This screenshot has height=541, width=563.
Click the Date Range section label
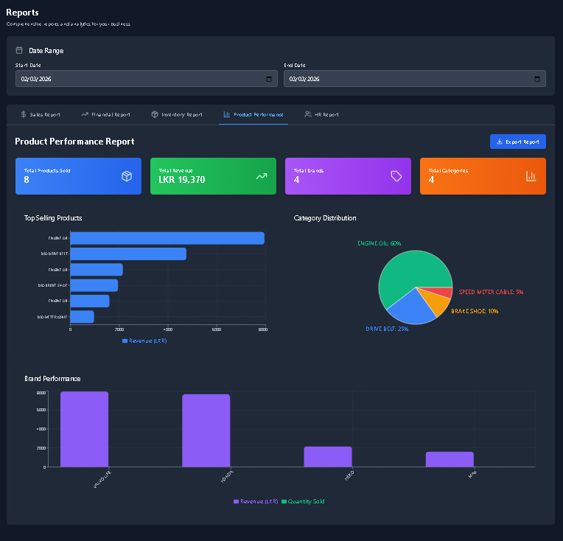point(46,51)
